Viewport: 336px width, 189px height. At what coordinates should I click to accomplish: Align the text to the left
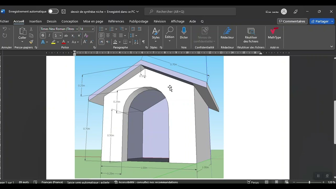101,35
